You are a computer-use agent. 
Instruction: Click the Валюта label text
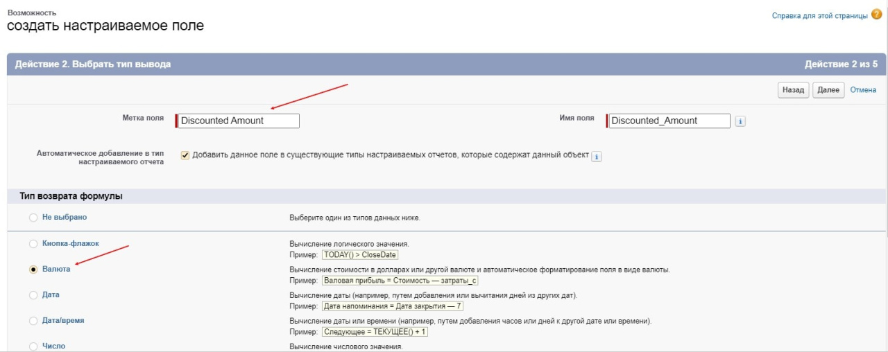56,269
